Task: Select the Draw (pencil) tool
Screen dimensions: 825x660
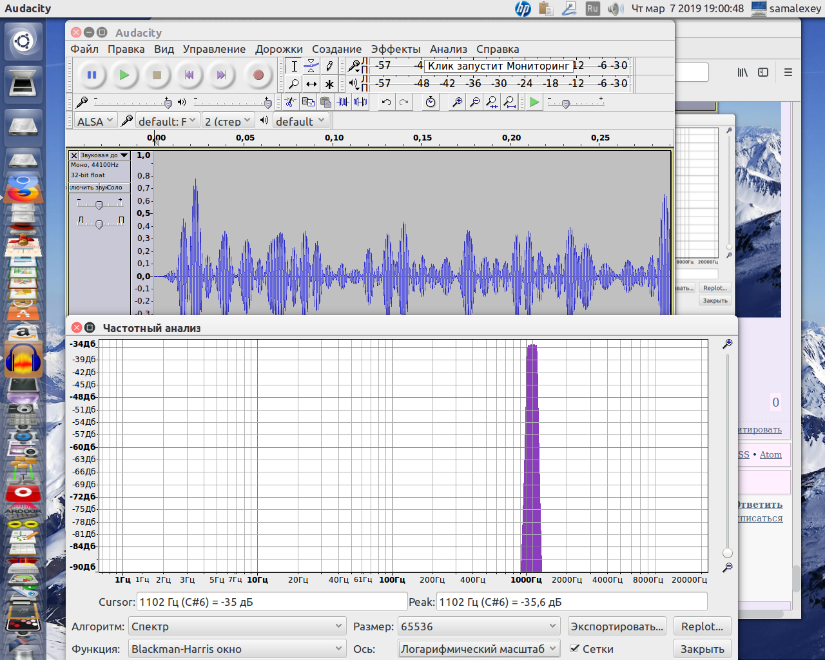Action: 329,66
